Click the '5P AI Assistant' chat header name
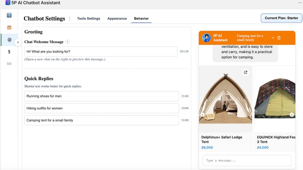The image size is (303, 170). coord(220,38)
